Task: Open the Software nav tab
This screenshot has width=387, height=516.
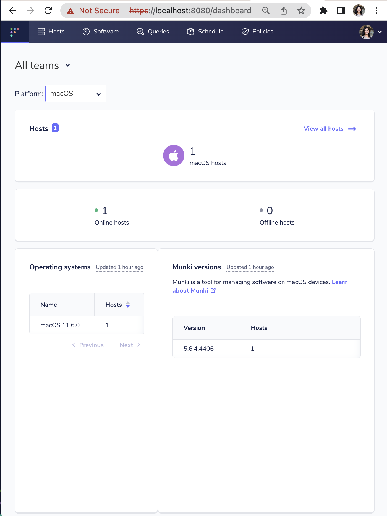Action: 101,32
